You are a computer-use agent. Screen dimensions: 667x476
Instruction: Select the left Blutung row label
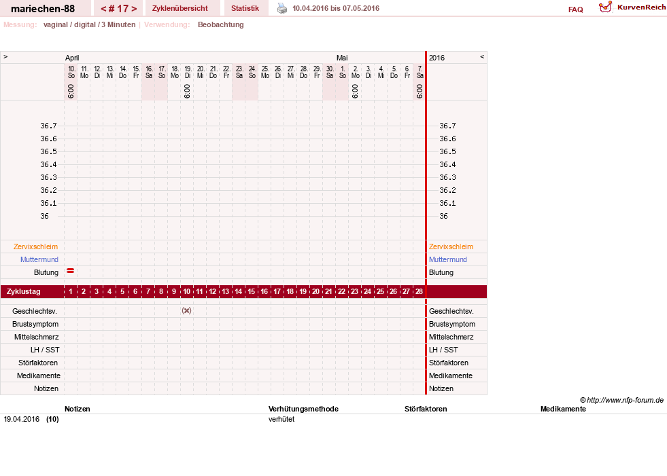[46, 272]
